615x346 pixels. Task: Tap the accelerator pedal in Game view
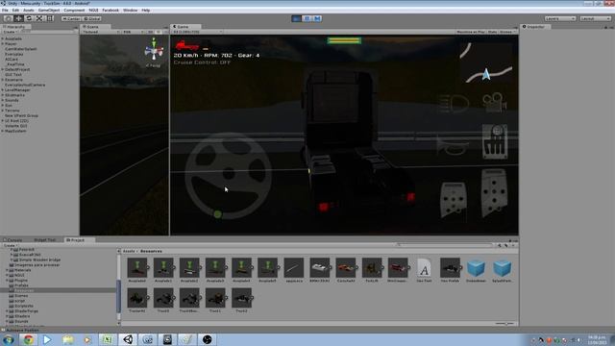click(x=494, y=192)
